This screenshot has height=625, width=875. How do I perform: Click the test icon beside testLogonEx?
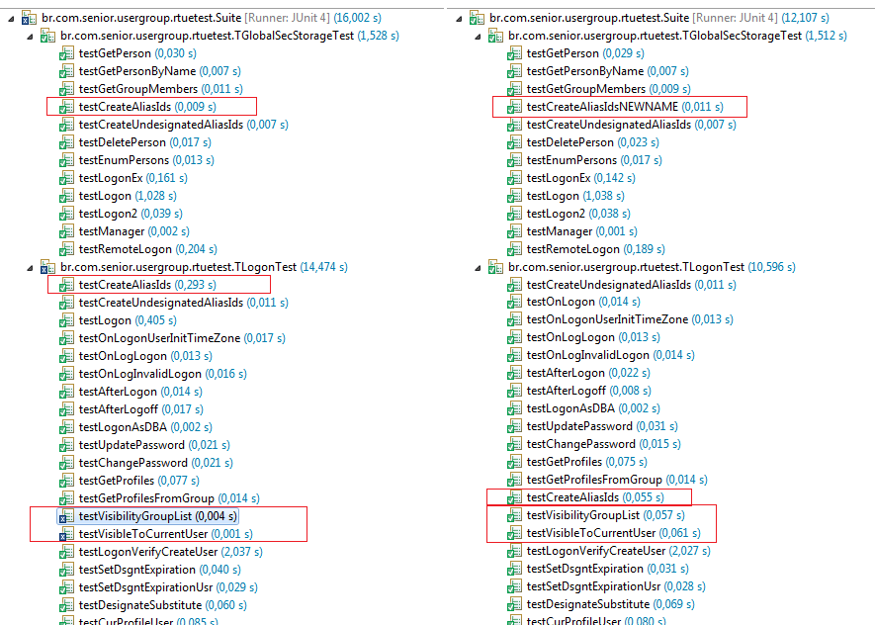tap(66, 178)
